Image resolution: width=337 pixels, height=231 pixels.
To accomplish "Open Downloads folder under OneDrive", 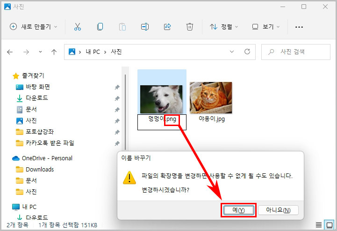I will [40, 169].
